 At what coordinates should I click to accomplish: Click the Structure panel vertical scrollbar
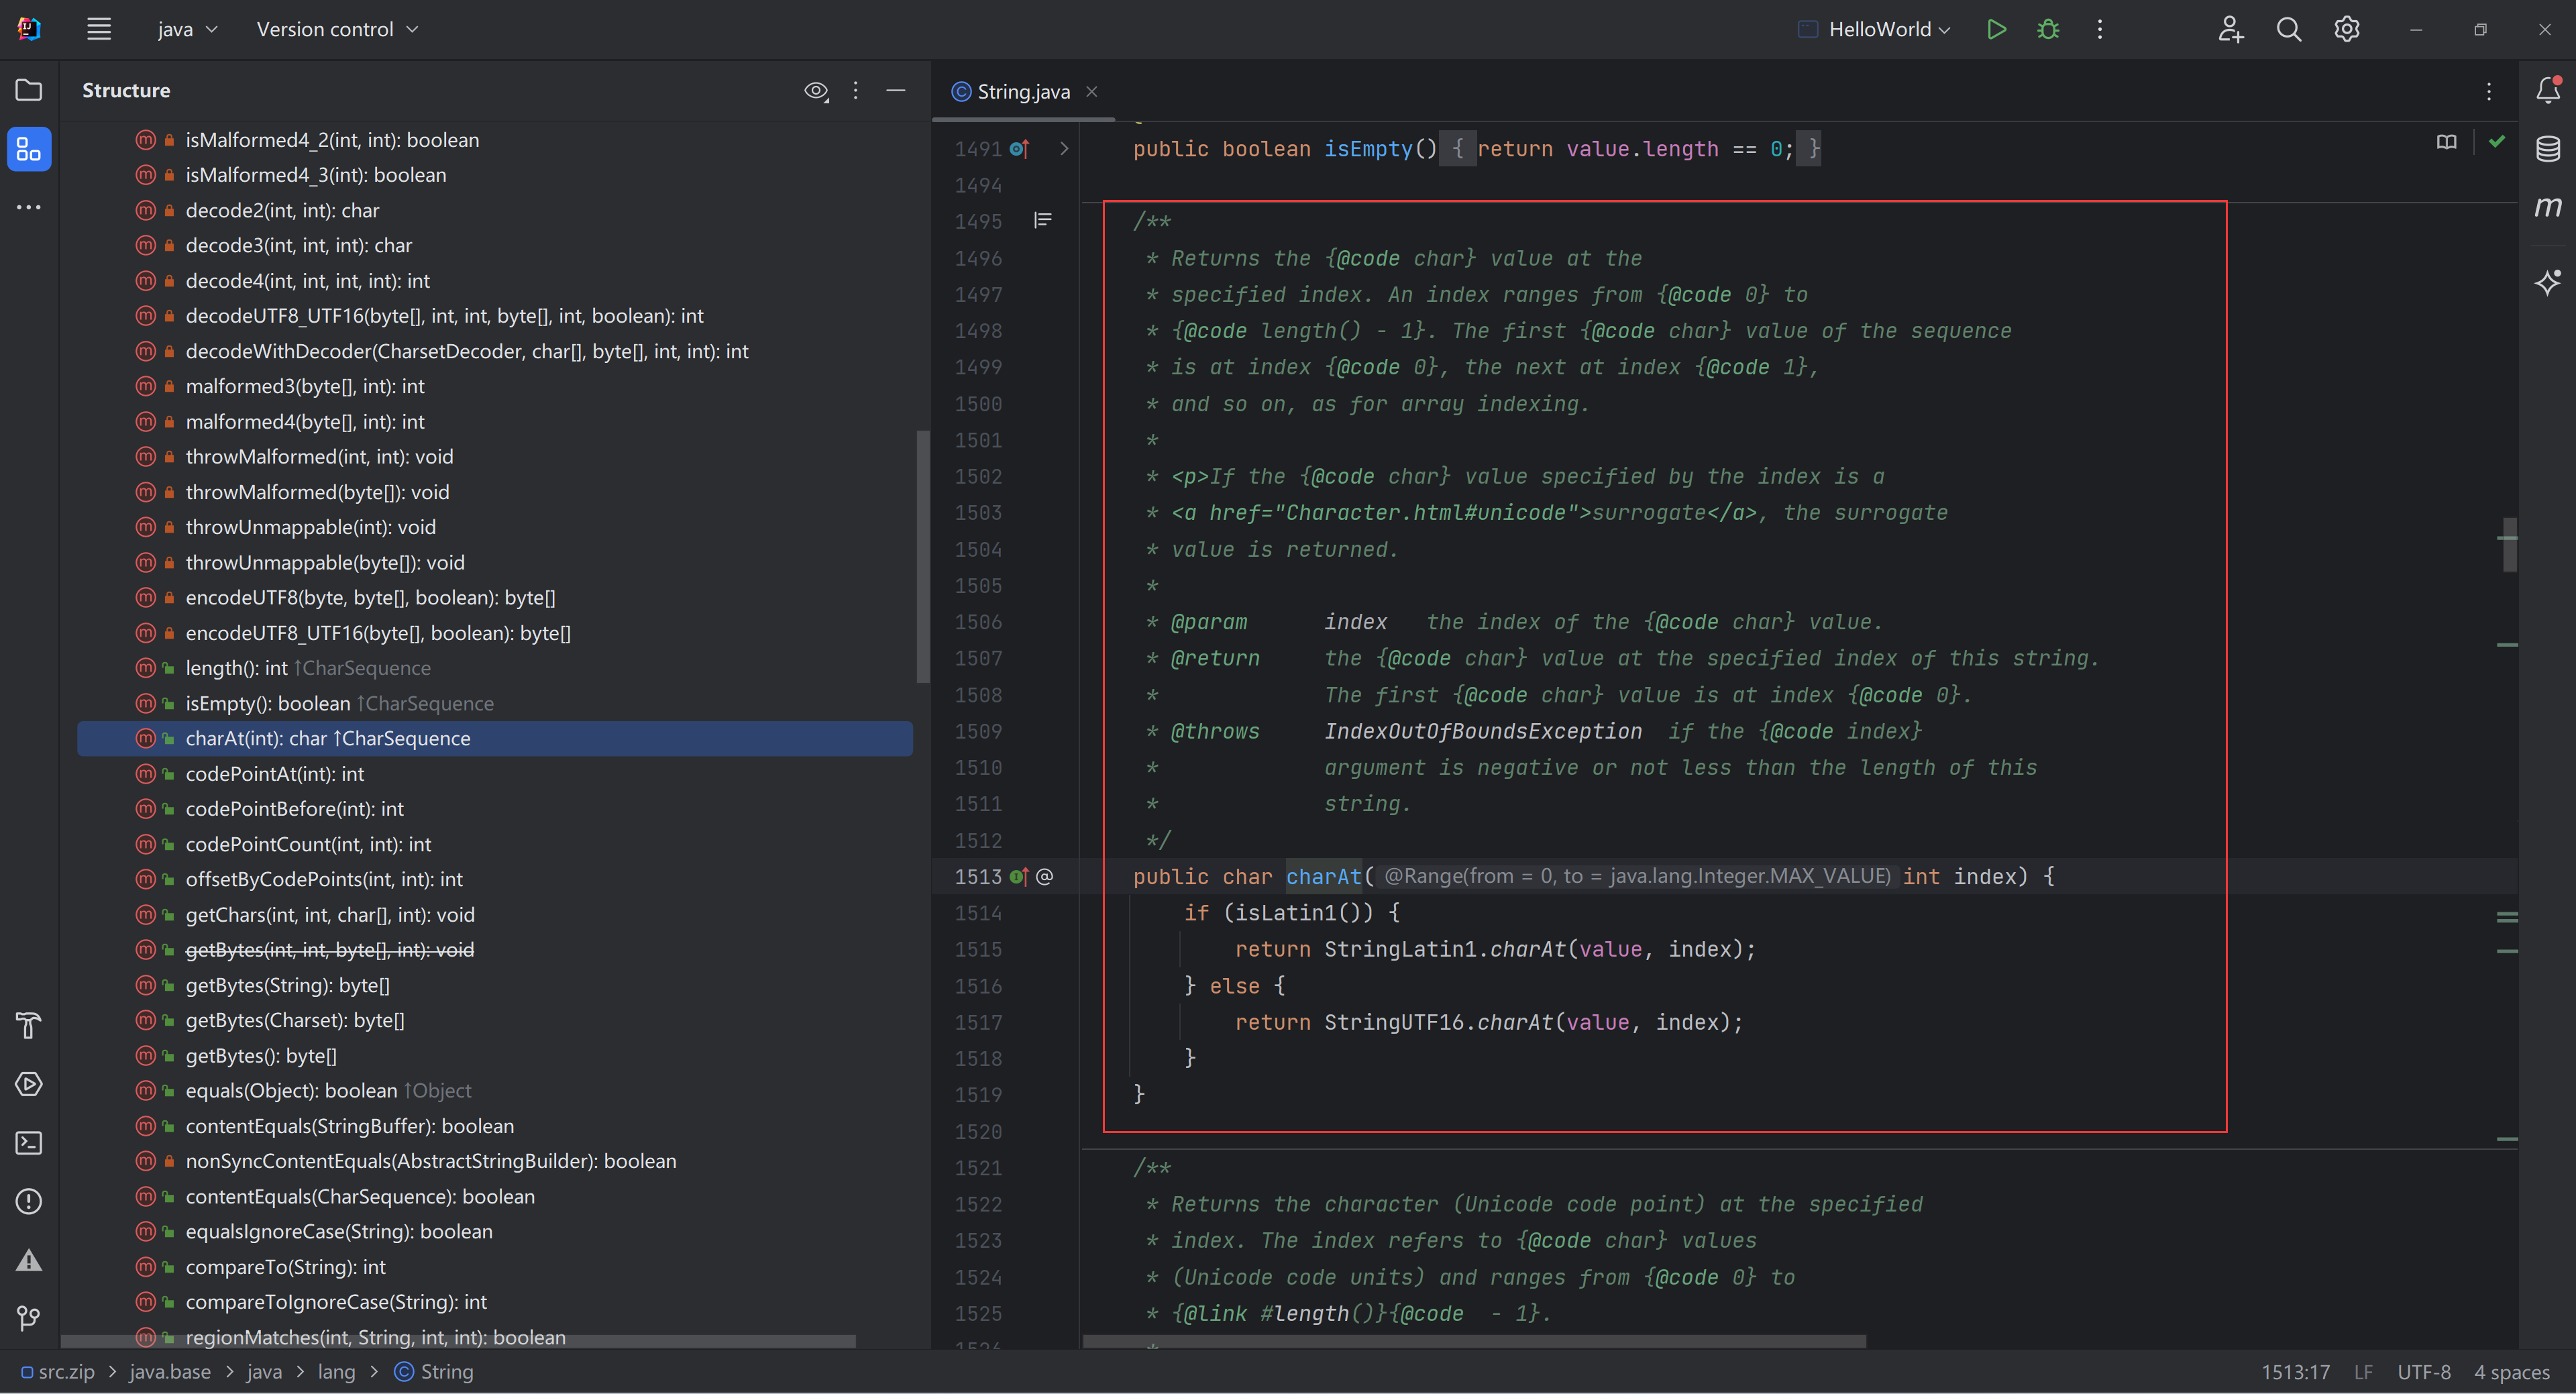click(923, 557)
